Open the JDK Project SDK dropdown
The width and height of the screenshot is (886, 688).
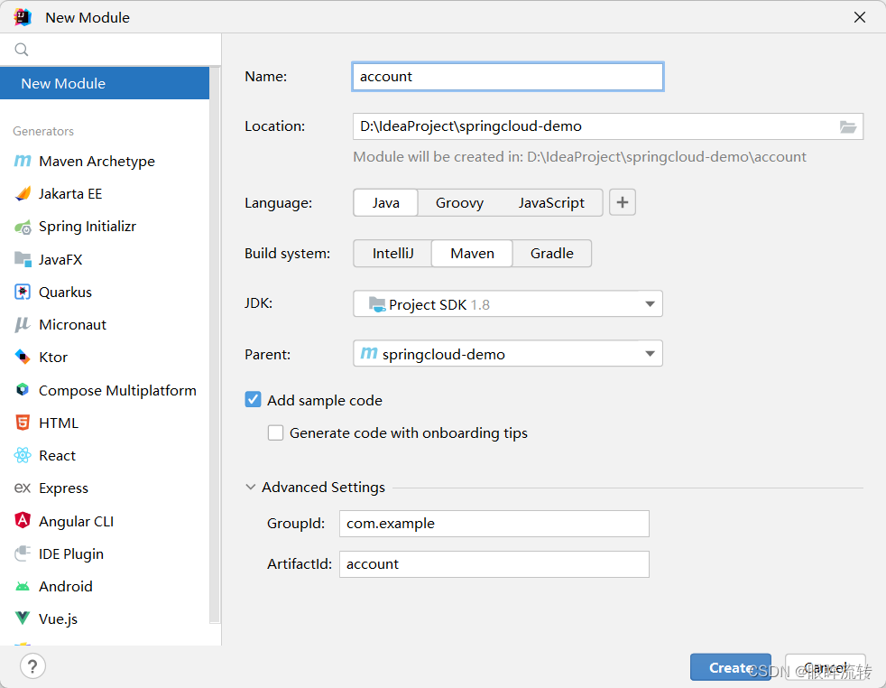508,304
